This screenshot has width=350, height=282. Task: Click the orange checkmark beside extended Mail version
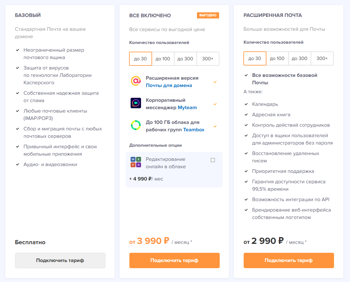215,82
